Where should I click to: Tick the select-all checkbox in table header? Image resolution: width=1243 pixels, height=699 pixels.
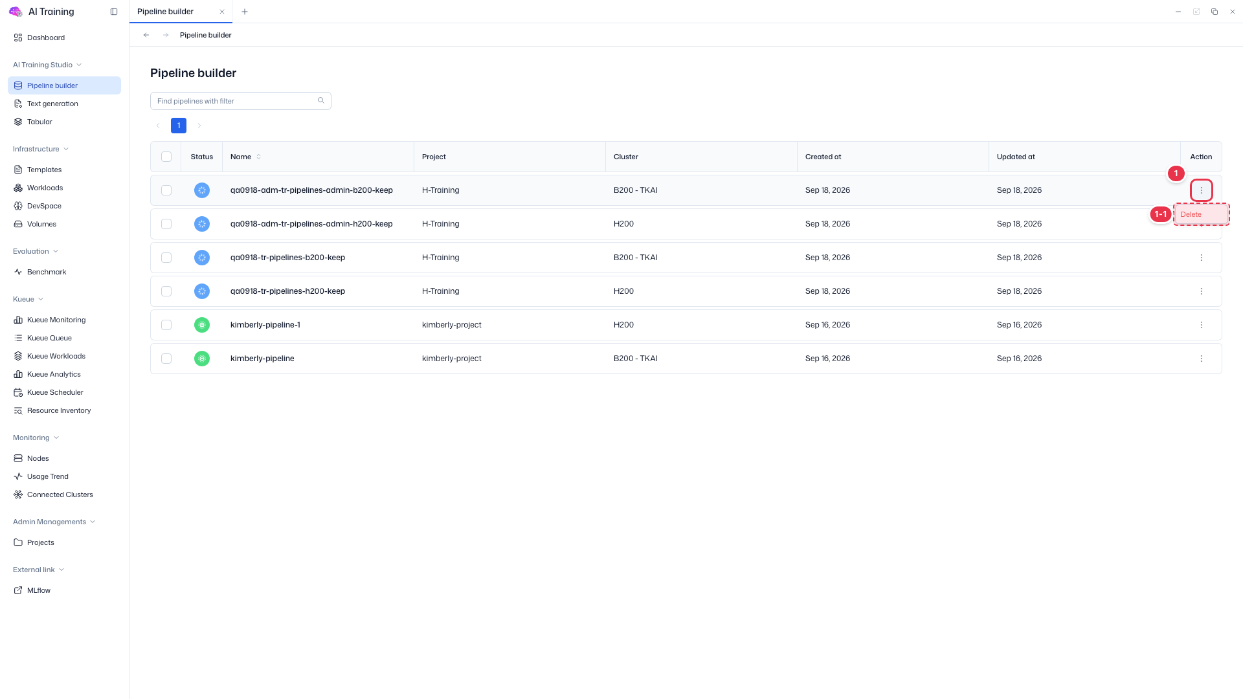[x=166, y=157]
